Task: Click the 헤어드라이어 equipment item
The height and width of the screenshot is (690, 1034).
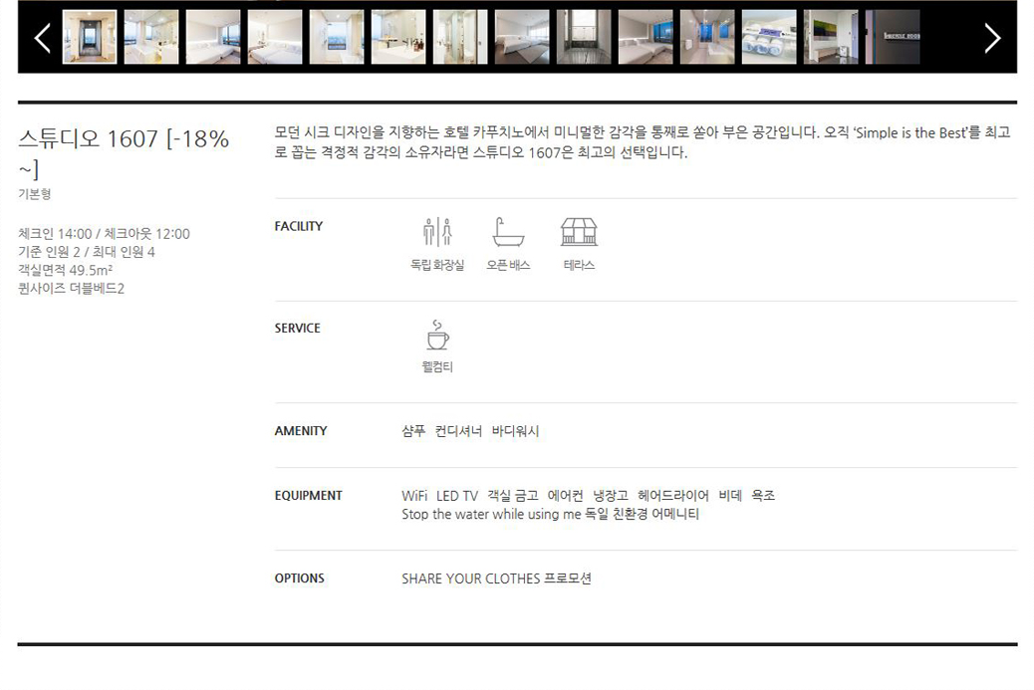Action: tap(673, 496)
